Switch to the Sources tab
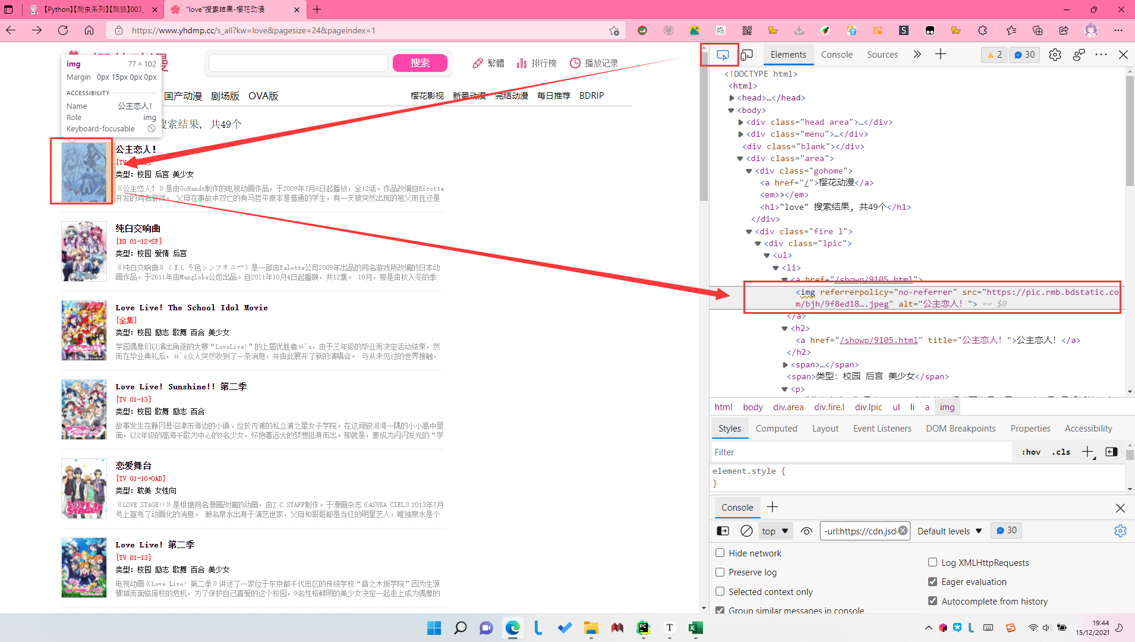1135x642 pixels. click(882, 55)
